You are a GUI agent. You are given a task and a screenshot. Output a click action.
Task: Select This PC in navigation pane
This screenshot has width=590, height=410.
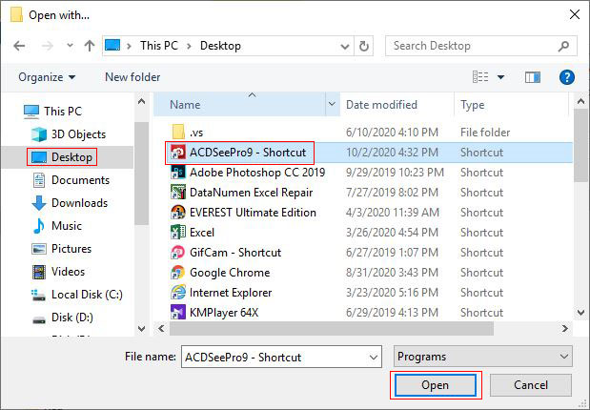tap(52, 112)
